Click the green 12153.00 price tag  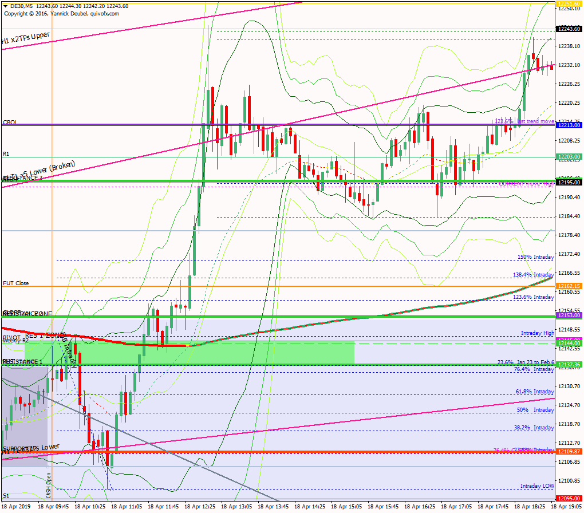(x=569, y=315)
